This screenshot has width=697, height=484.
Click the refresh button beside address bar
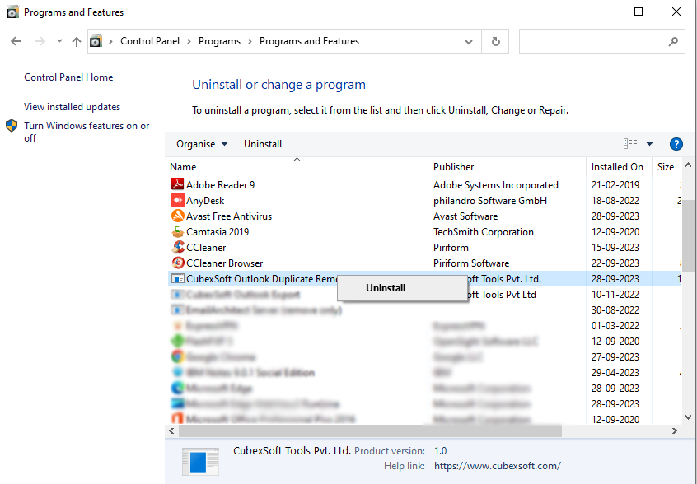495,41
